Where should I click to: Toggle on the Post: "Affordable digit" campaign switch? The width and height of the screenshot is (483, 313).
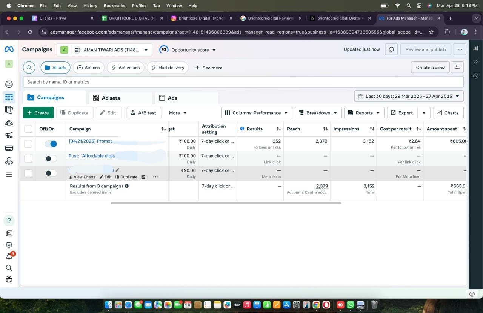pos(51,158)
